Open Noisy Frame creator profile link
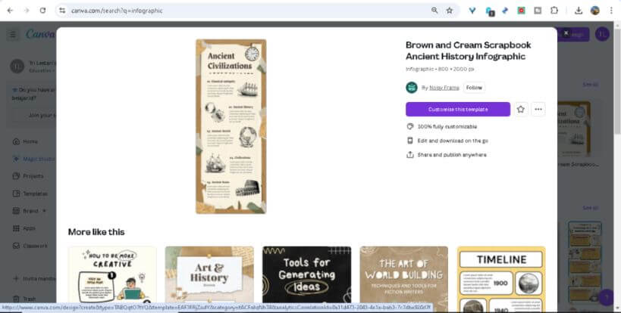 [444, 88]
